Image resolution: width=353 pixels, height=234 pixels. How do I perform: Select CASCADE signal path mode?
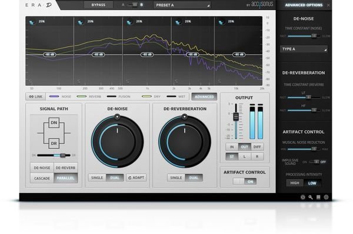42,178
